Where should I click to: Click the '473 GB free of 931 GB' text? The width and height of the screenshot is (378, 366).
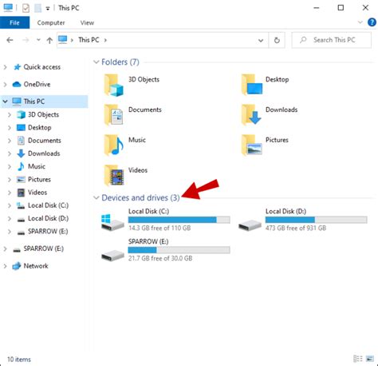point(296,228)
